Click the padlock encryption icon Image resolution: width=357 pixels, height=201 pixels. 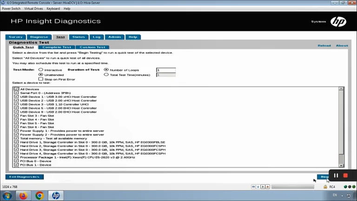325,187
